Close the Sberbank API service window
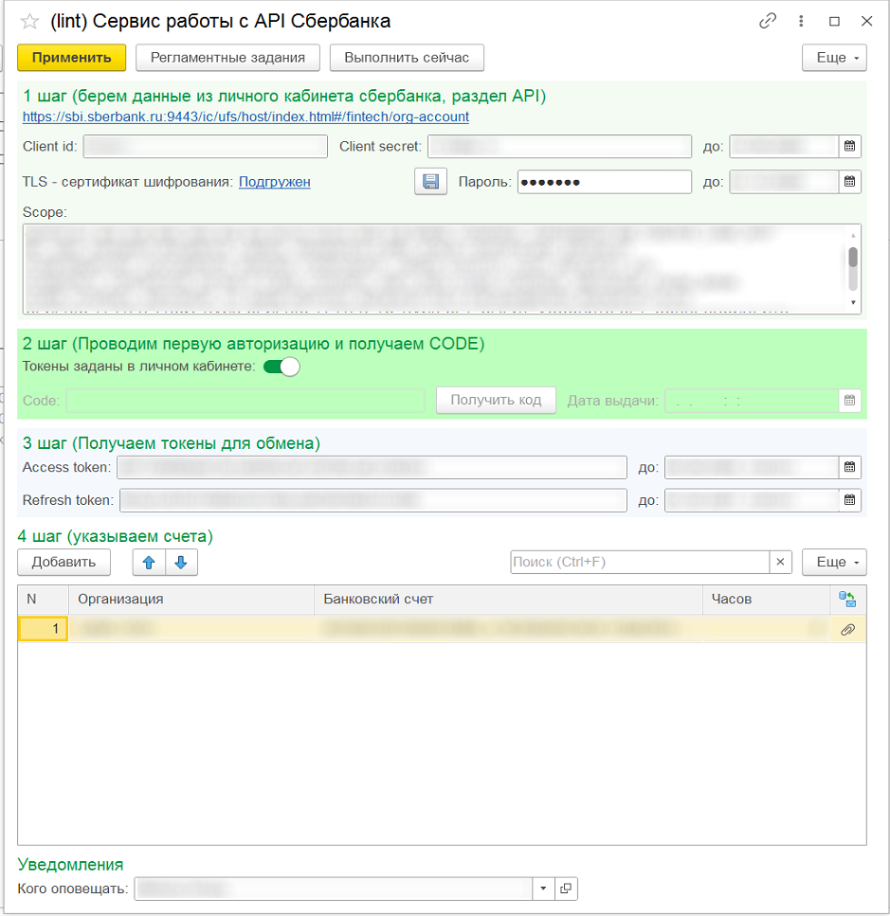 click(x=866, y=21)
